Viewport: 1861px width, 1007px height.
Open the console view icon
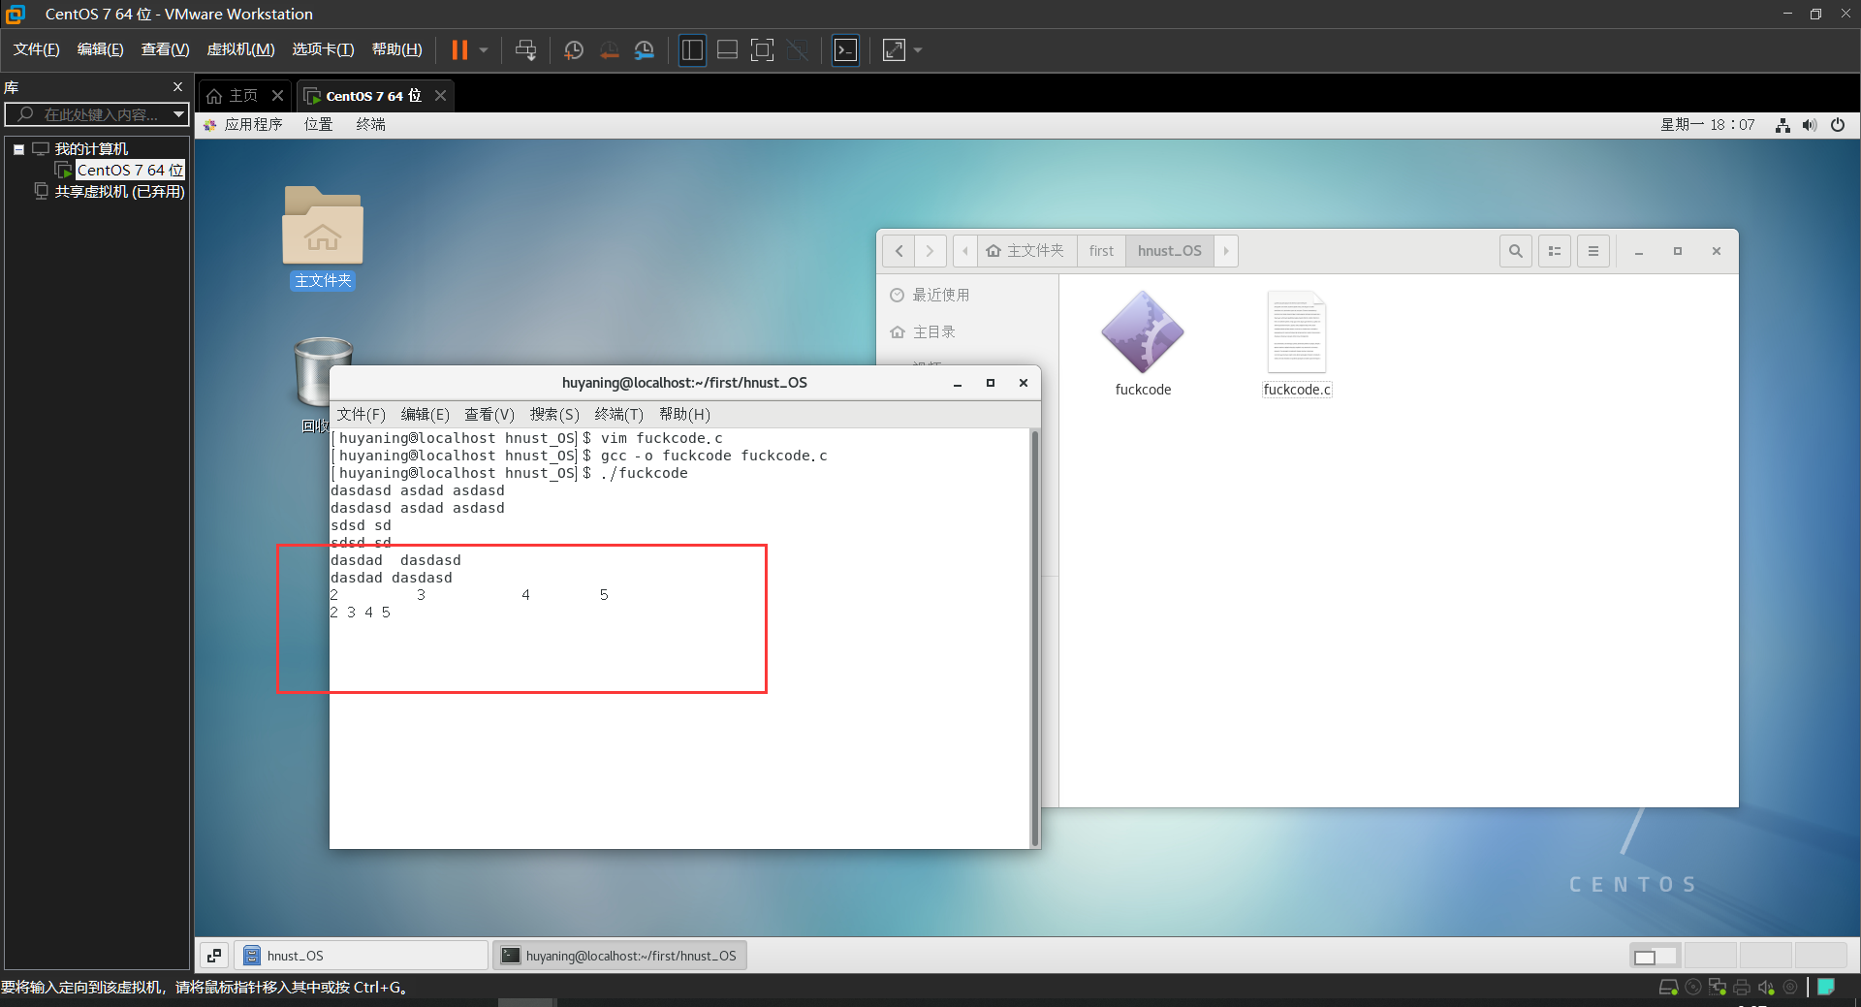845,49
